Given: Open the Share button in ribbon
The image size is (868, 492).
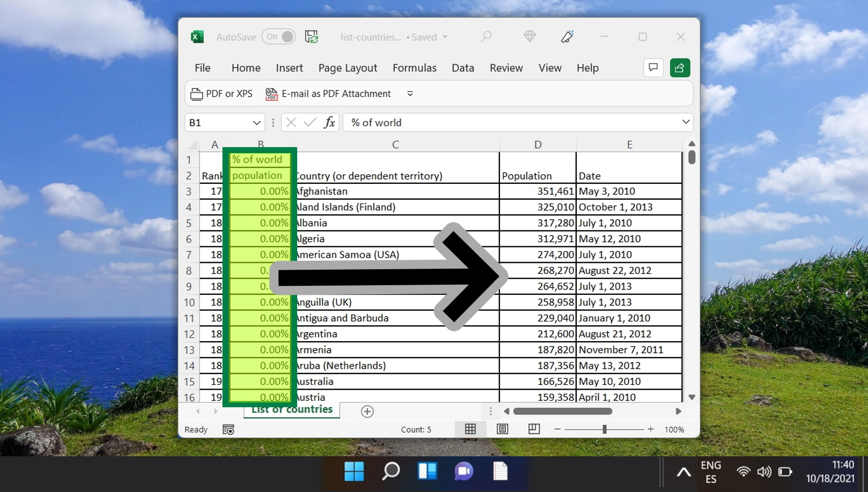Looking at the screenshot, I should pyautogui.click(x=680, y=68).
